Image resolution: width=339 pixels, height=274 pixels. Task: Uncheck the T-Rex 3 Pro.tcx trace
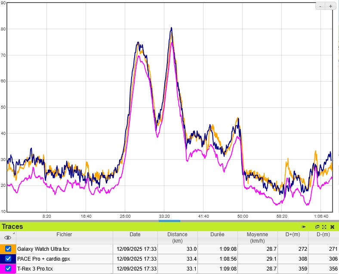(8, 268)
